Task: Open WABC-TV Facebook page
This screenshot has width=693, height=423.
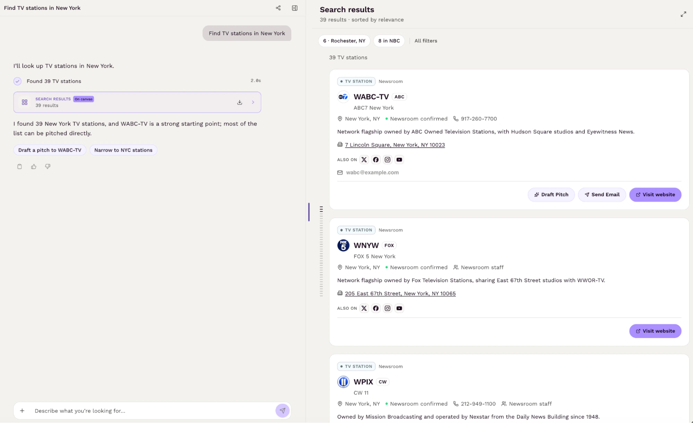Action: click(376, 160)
